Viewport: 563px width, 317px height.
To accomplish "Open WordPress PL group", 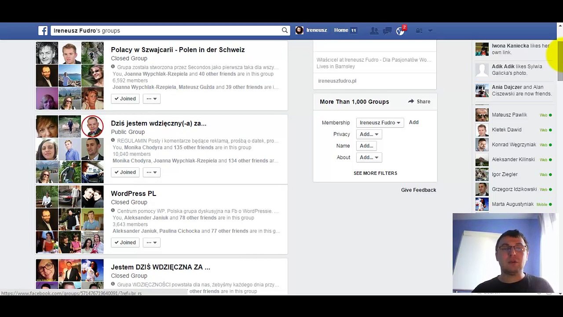I will point(133,194).
